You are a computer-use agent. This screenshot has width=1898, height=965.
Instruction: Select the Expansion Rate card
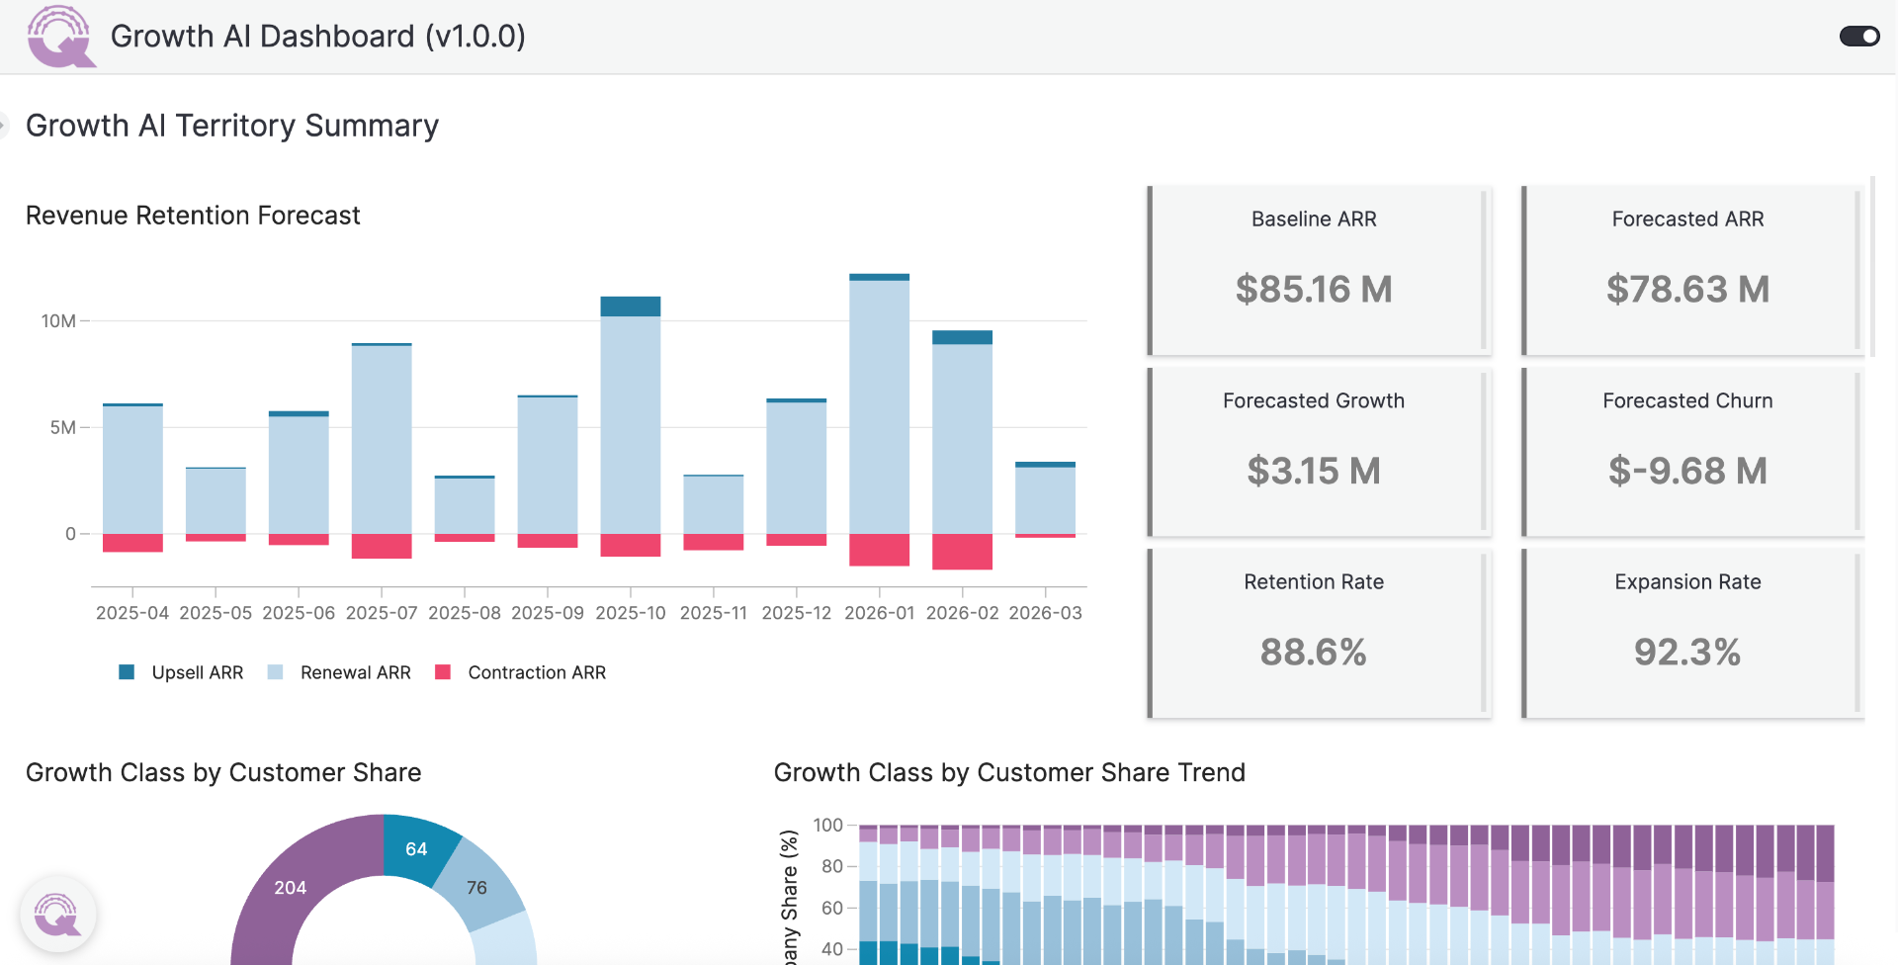(x=1692, y=634)
